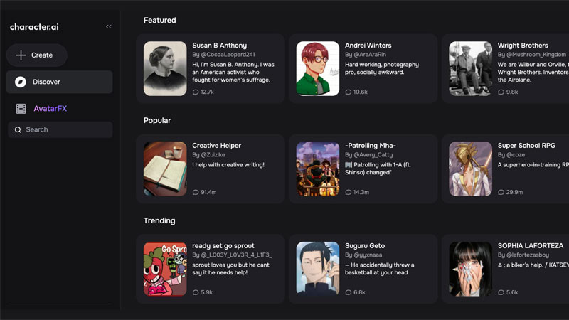
Task: Open the Susan B Anthony portrait thumbnail
Action: tap(165, 69)
